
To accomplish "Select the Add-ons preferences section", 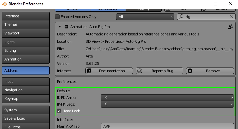I will pos(26,71).
